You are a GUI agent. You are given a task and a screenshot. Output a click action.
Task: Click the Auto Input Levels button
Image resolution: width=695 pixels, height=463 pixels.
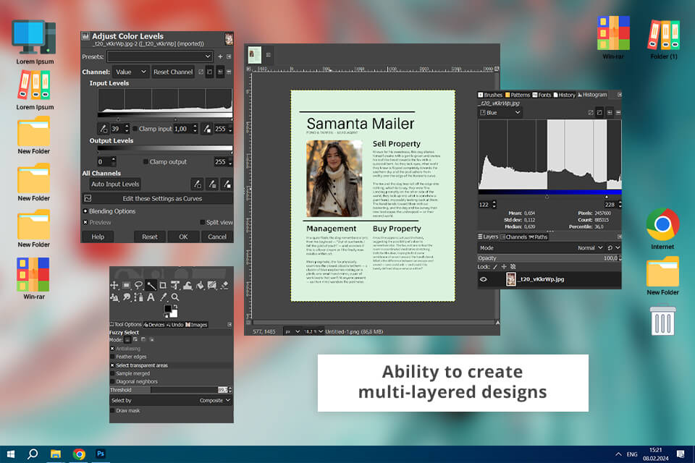coord(115,184)
